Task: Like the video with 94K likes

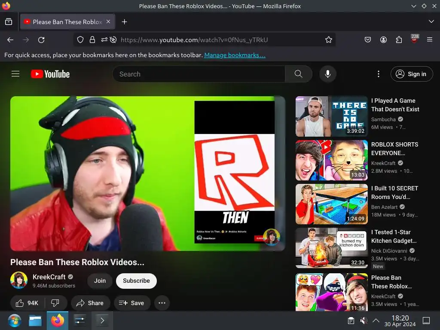Action: click(x=27, y=303)
